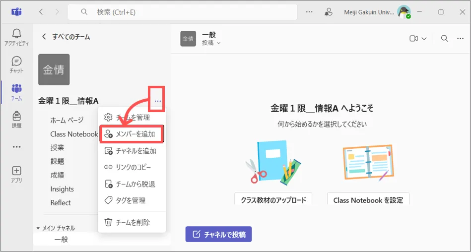Click the search magnifier in channel header
The height and width of the screenshot is (252, 471).
tap(445, 39)
